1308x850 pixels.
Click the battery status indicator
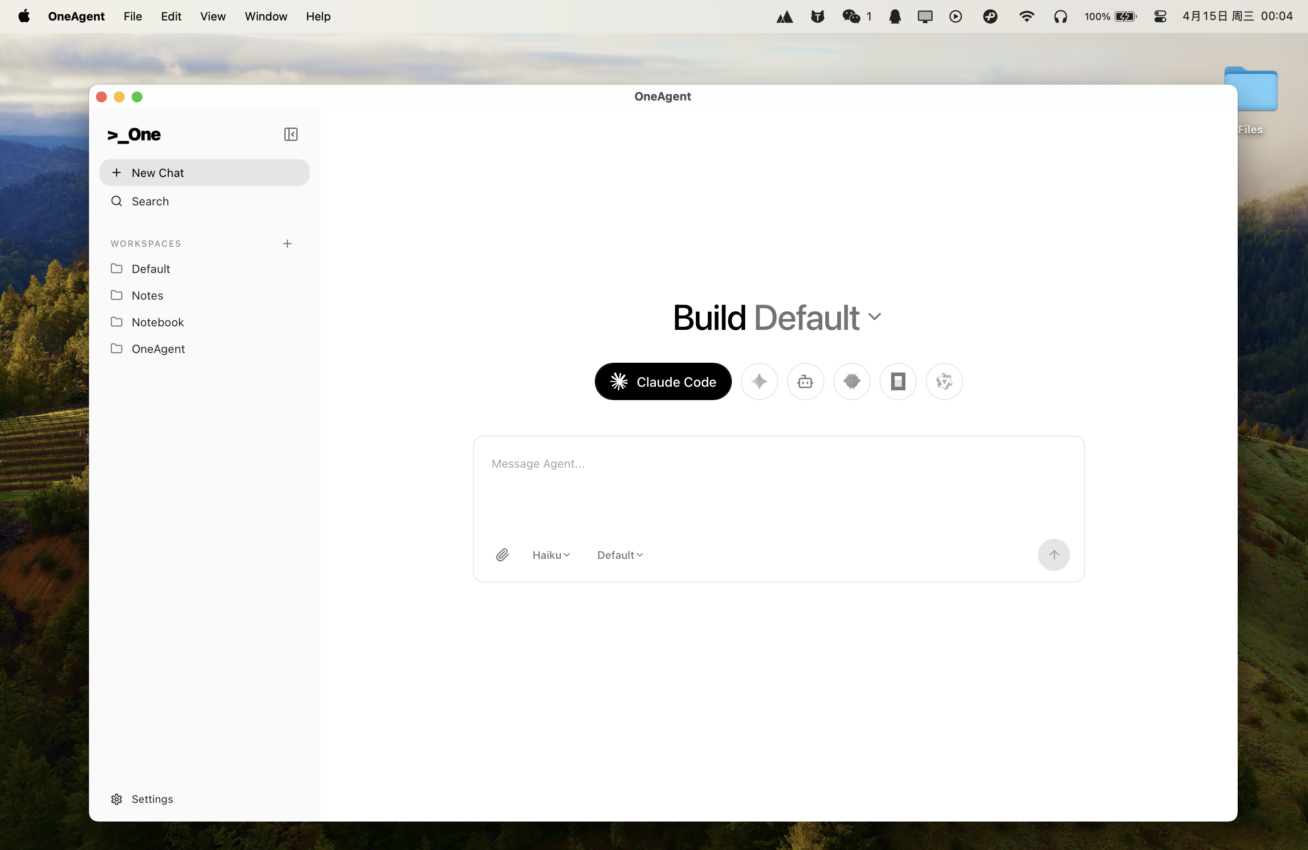point(1110,16)
